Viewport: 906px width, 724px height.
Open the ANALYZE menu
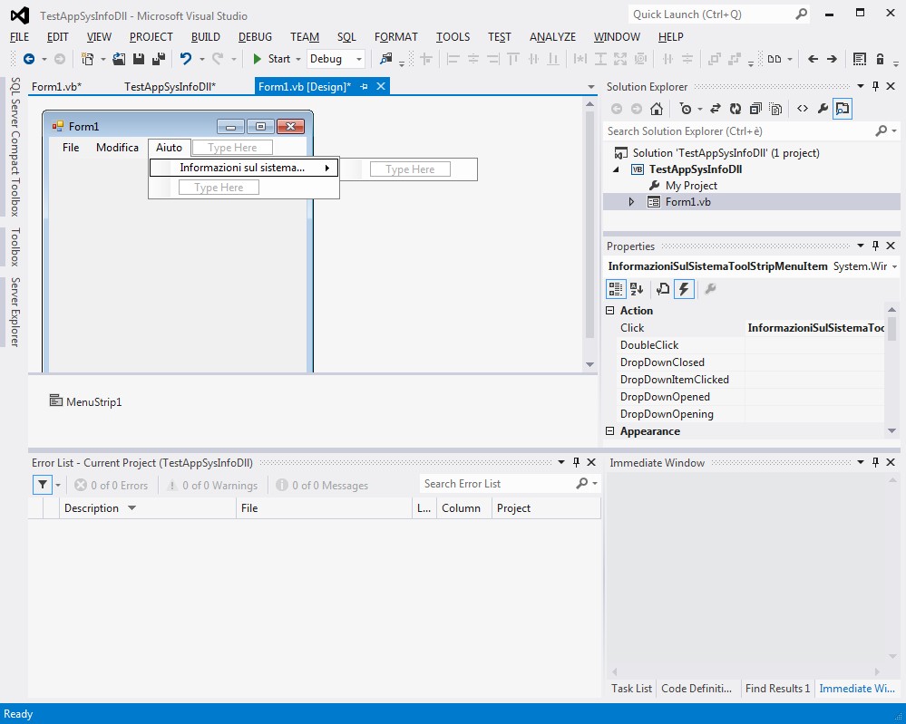click(552, 37)
